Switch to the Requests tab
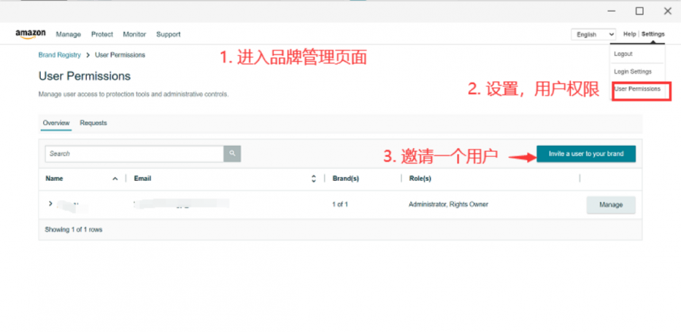 pos(93,123)
